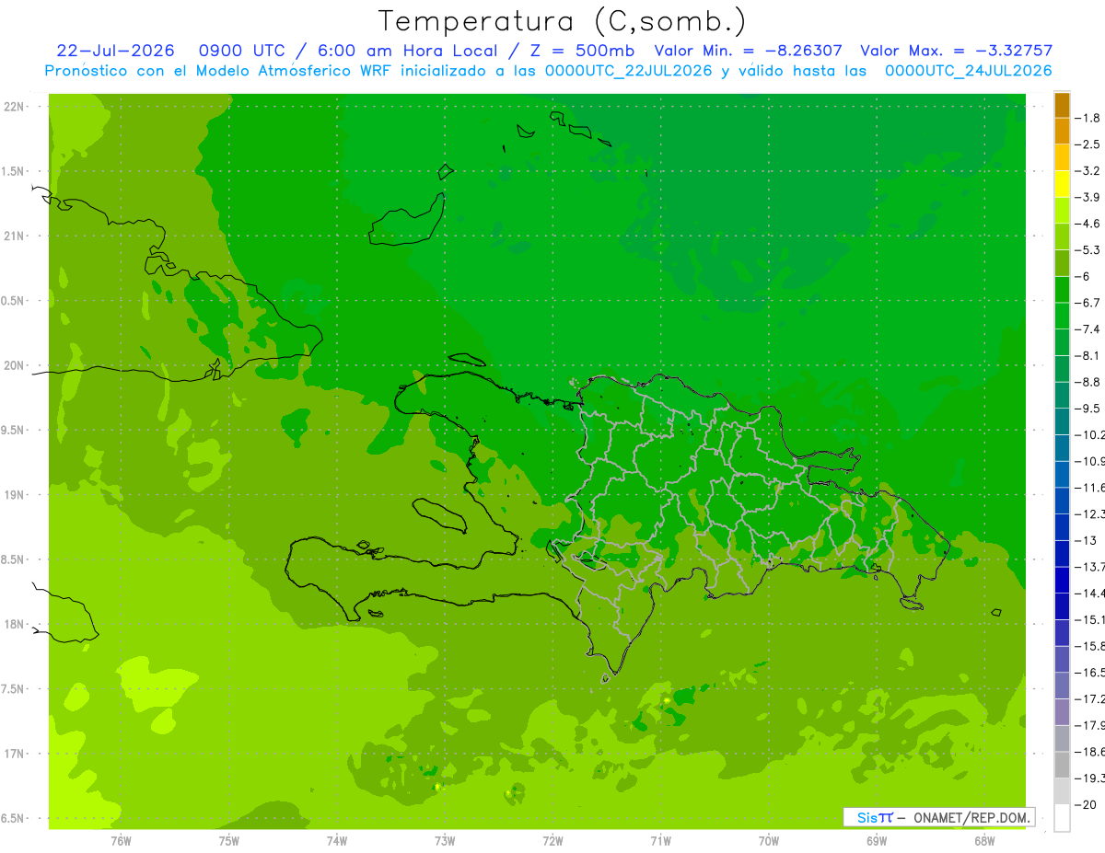The width and height of the screenshot is (1105, 853).
Task: Click the "0000UTC_22JUL2026" initialization timestamp
Action: pos(629,71)
